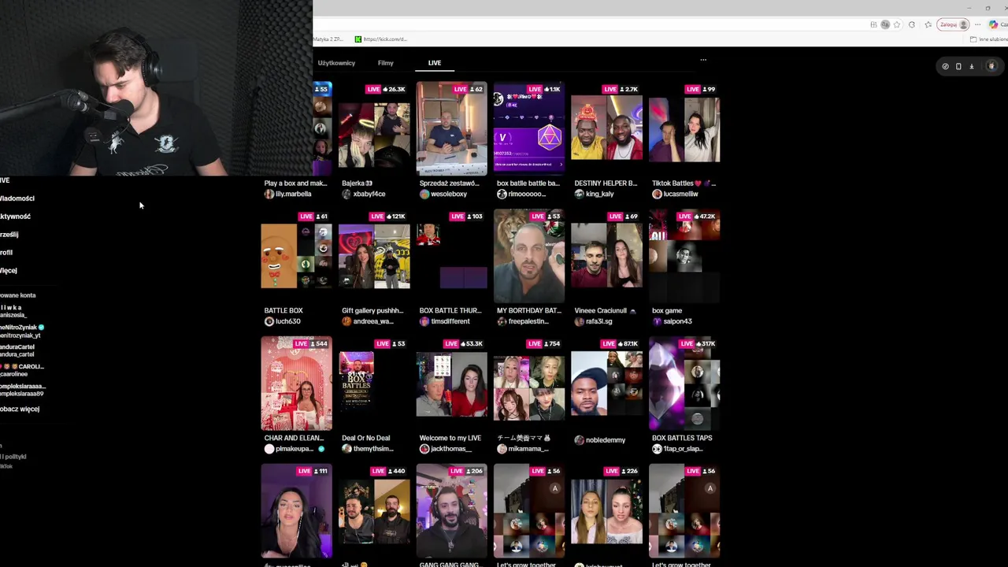Open the favorites list icon in toolbar

tap(928, 24)
